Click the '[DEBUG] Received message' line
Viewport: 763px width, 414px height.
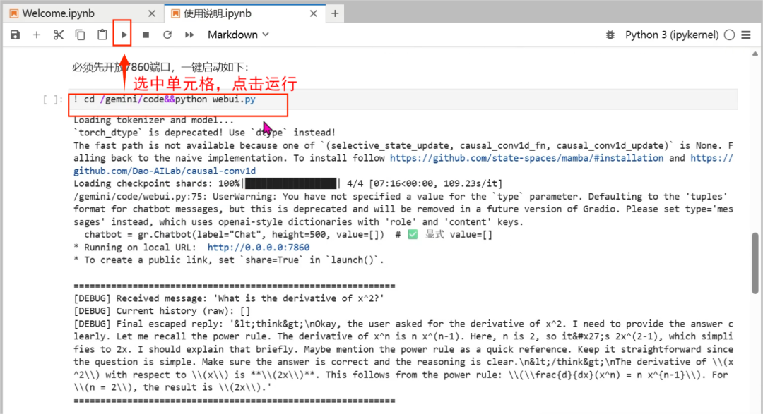click(x=229, y=298)
